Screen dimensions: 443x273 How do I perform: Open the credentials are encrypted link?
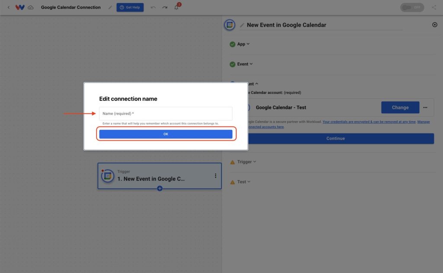(369, 122)
